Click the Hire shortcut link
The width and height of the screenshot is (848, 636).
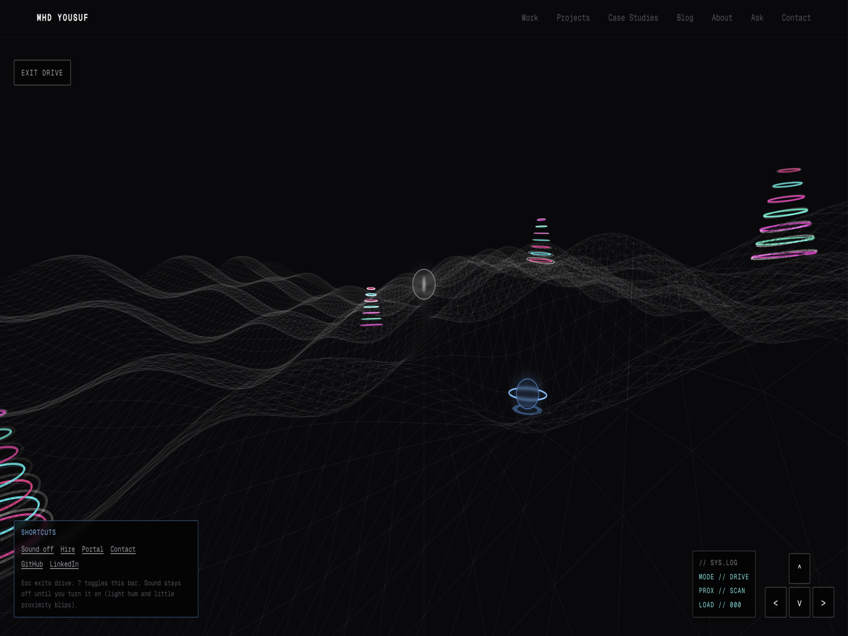point(67,549)
